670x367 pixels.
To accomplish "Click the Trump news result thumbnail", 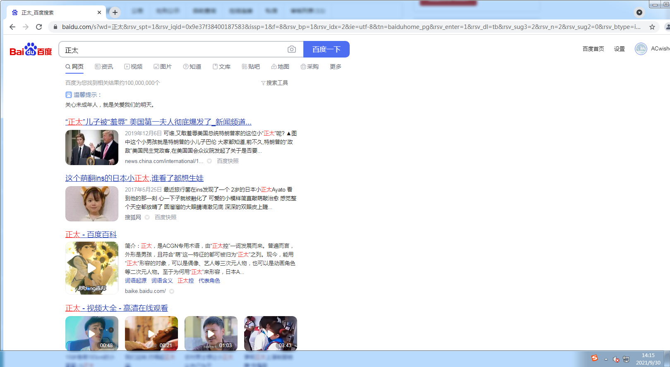I will click(x=92, y=147).
